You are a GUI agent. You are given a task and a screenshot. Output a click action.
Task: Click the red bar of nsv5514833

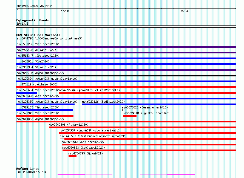[x=126, y=122]
